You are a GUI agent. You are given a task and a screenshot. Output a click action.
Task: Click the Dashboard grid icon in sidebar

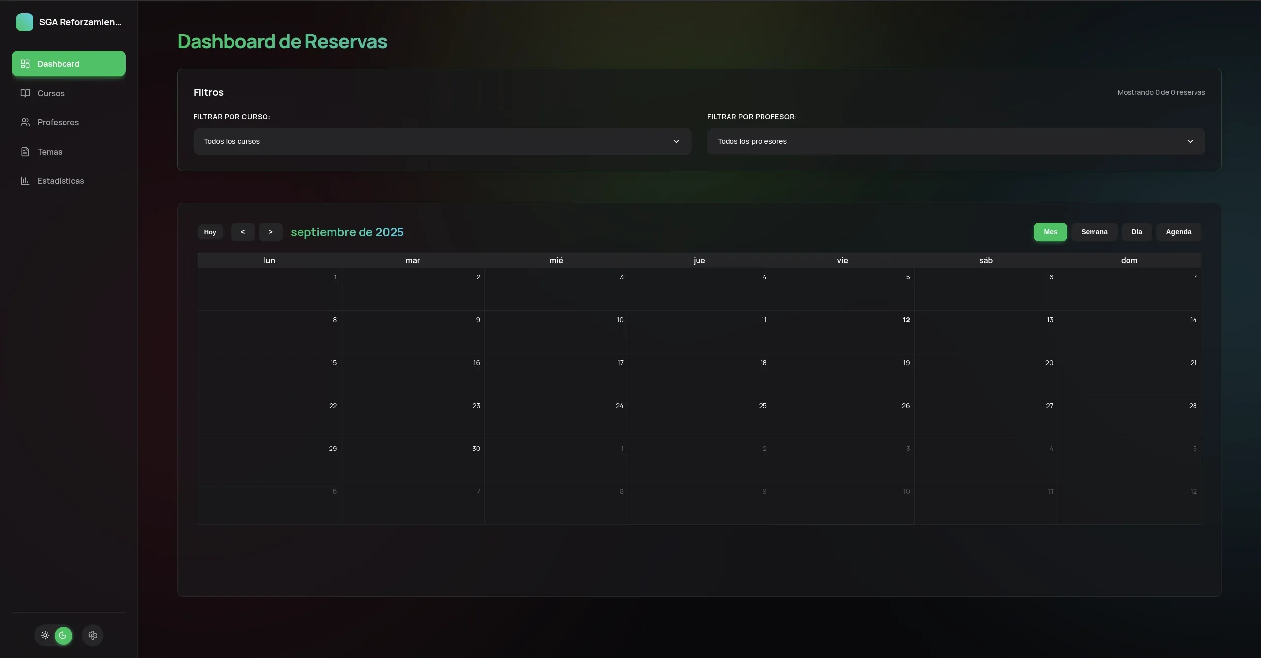click(x=25, y=64)
